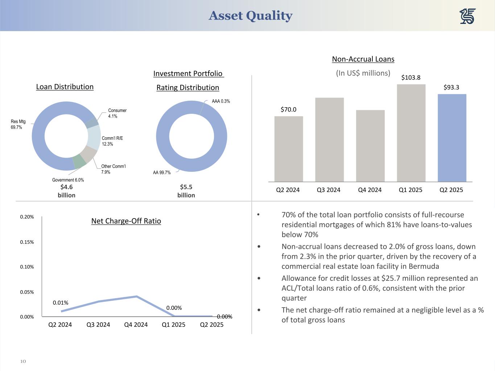Viewport: 495px width, 371px height.
Task: Select the Comm'l R/E 12.3% label
Action: (112, 141)
